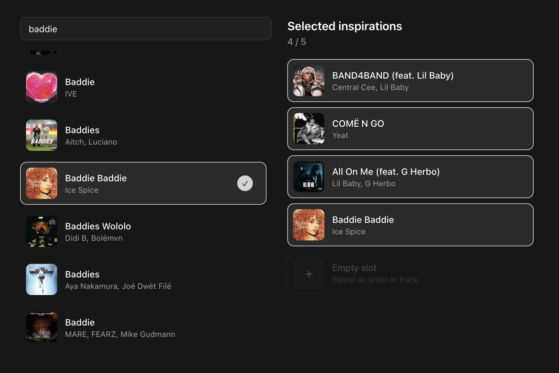The image size is (559, 373).
Task: Click the Yeat COMË N GO cover art
Action: (308, 129)
